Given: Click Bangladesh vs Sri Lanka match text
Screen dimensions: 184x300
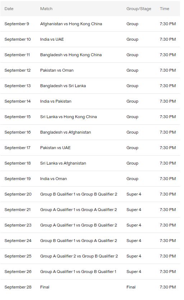Looking at the screenshot, I should point(63,86).
